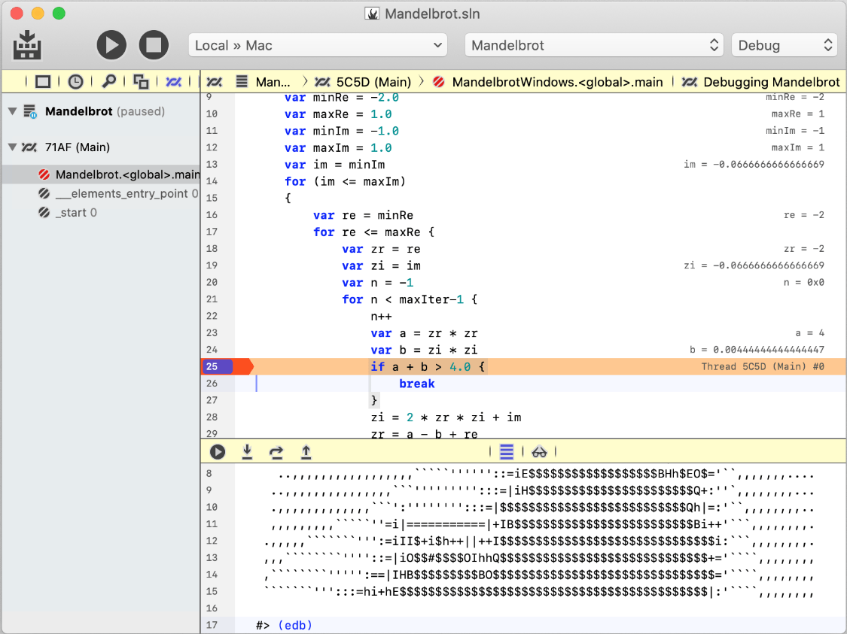The height and width of the screenshot is (634, 847).
Task: Click 'for (im <= maxIm)' code line
Action: click(x=345, y=181)
